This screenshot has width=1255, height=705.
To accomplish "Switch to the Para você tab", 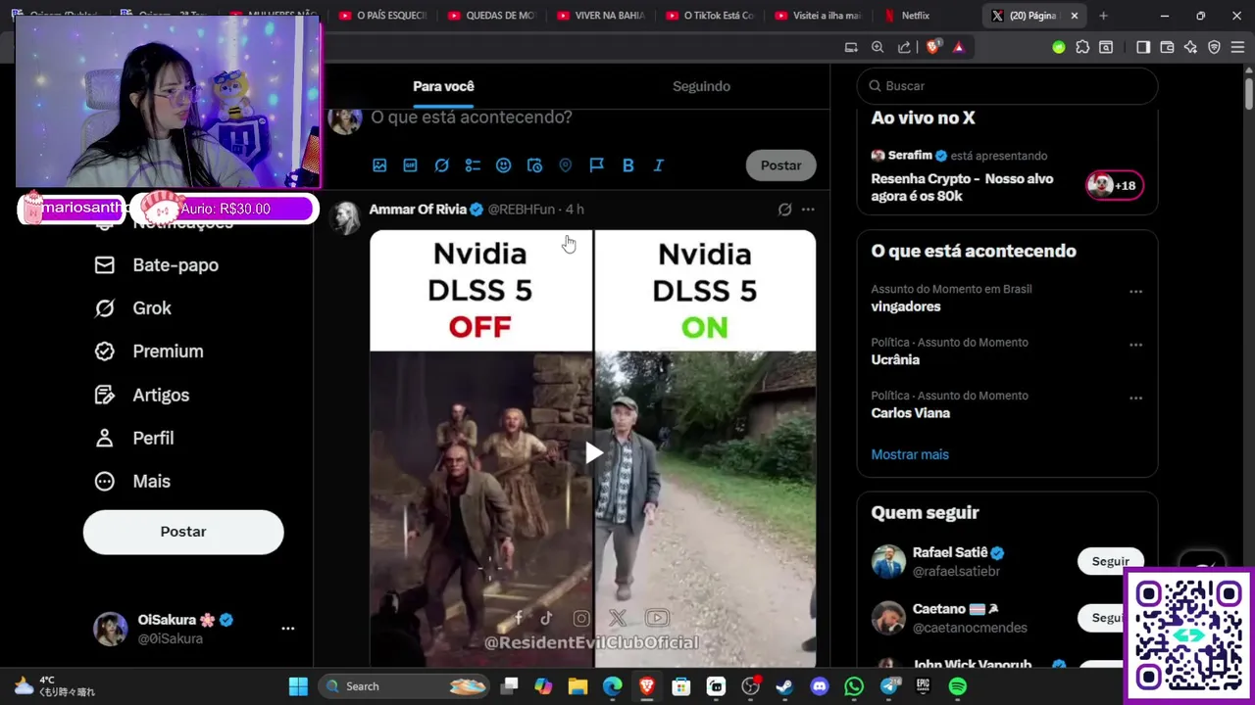I will pos(443,86).
